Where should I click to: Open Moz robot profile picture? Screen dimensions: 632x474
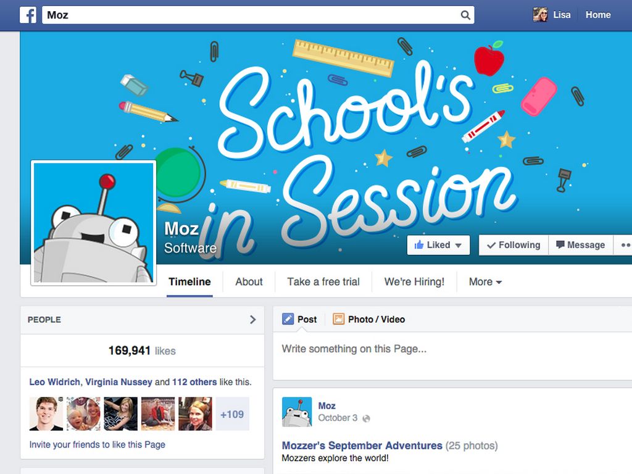click(x=94, y=223)
